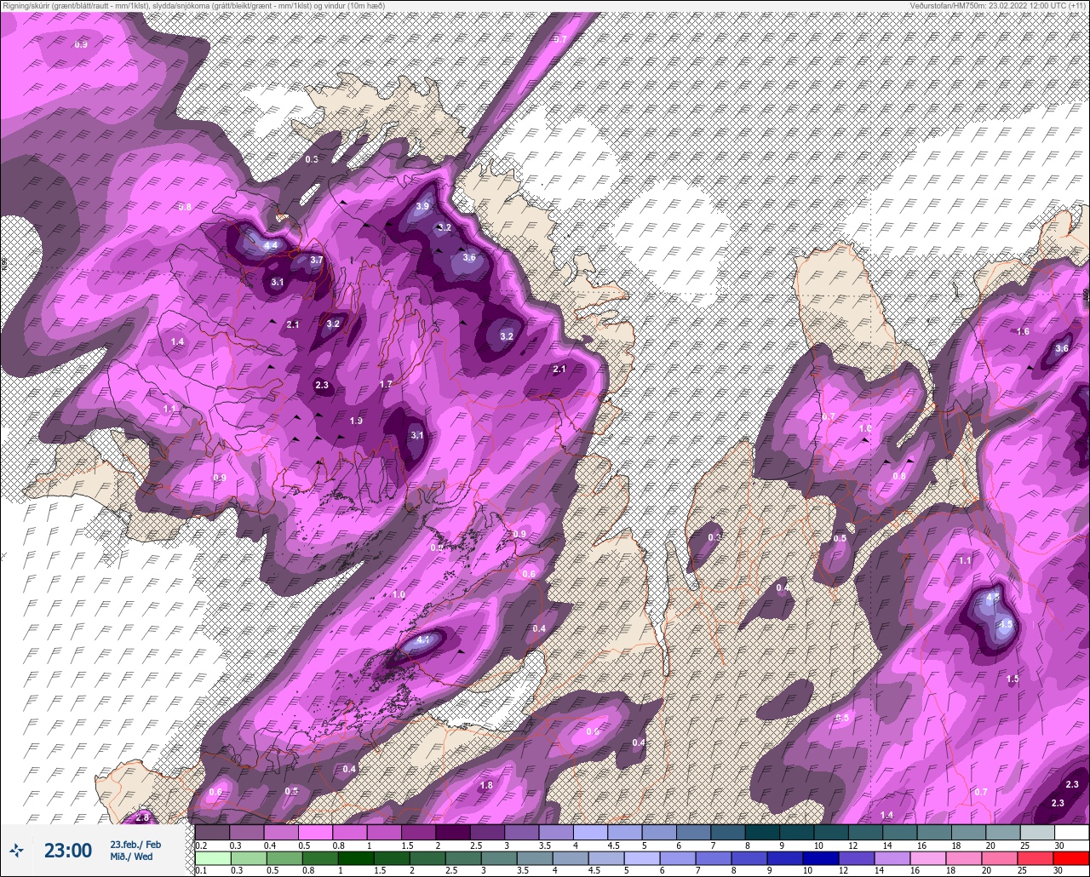Select upper legend swatch labeled 0.2
The image size is (1090, 877).
(213, 832)
